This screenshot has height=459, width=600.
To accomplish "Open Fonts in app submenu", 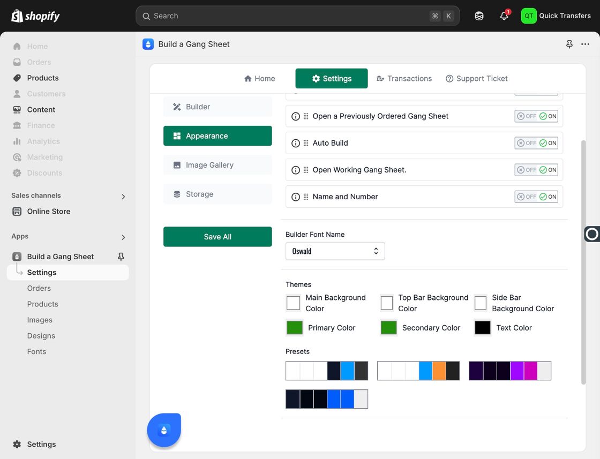I will (36, 351).
